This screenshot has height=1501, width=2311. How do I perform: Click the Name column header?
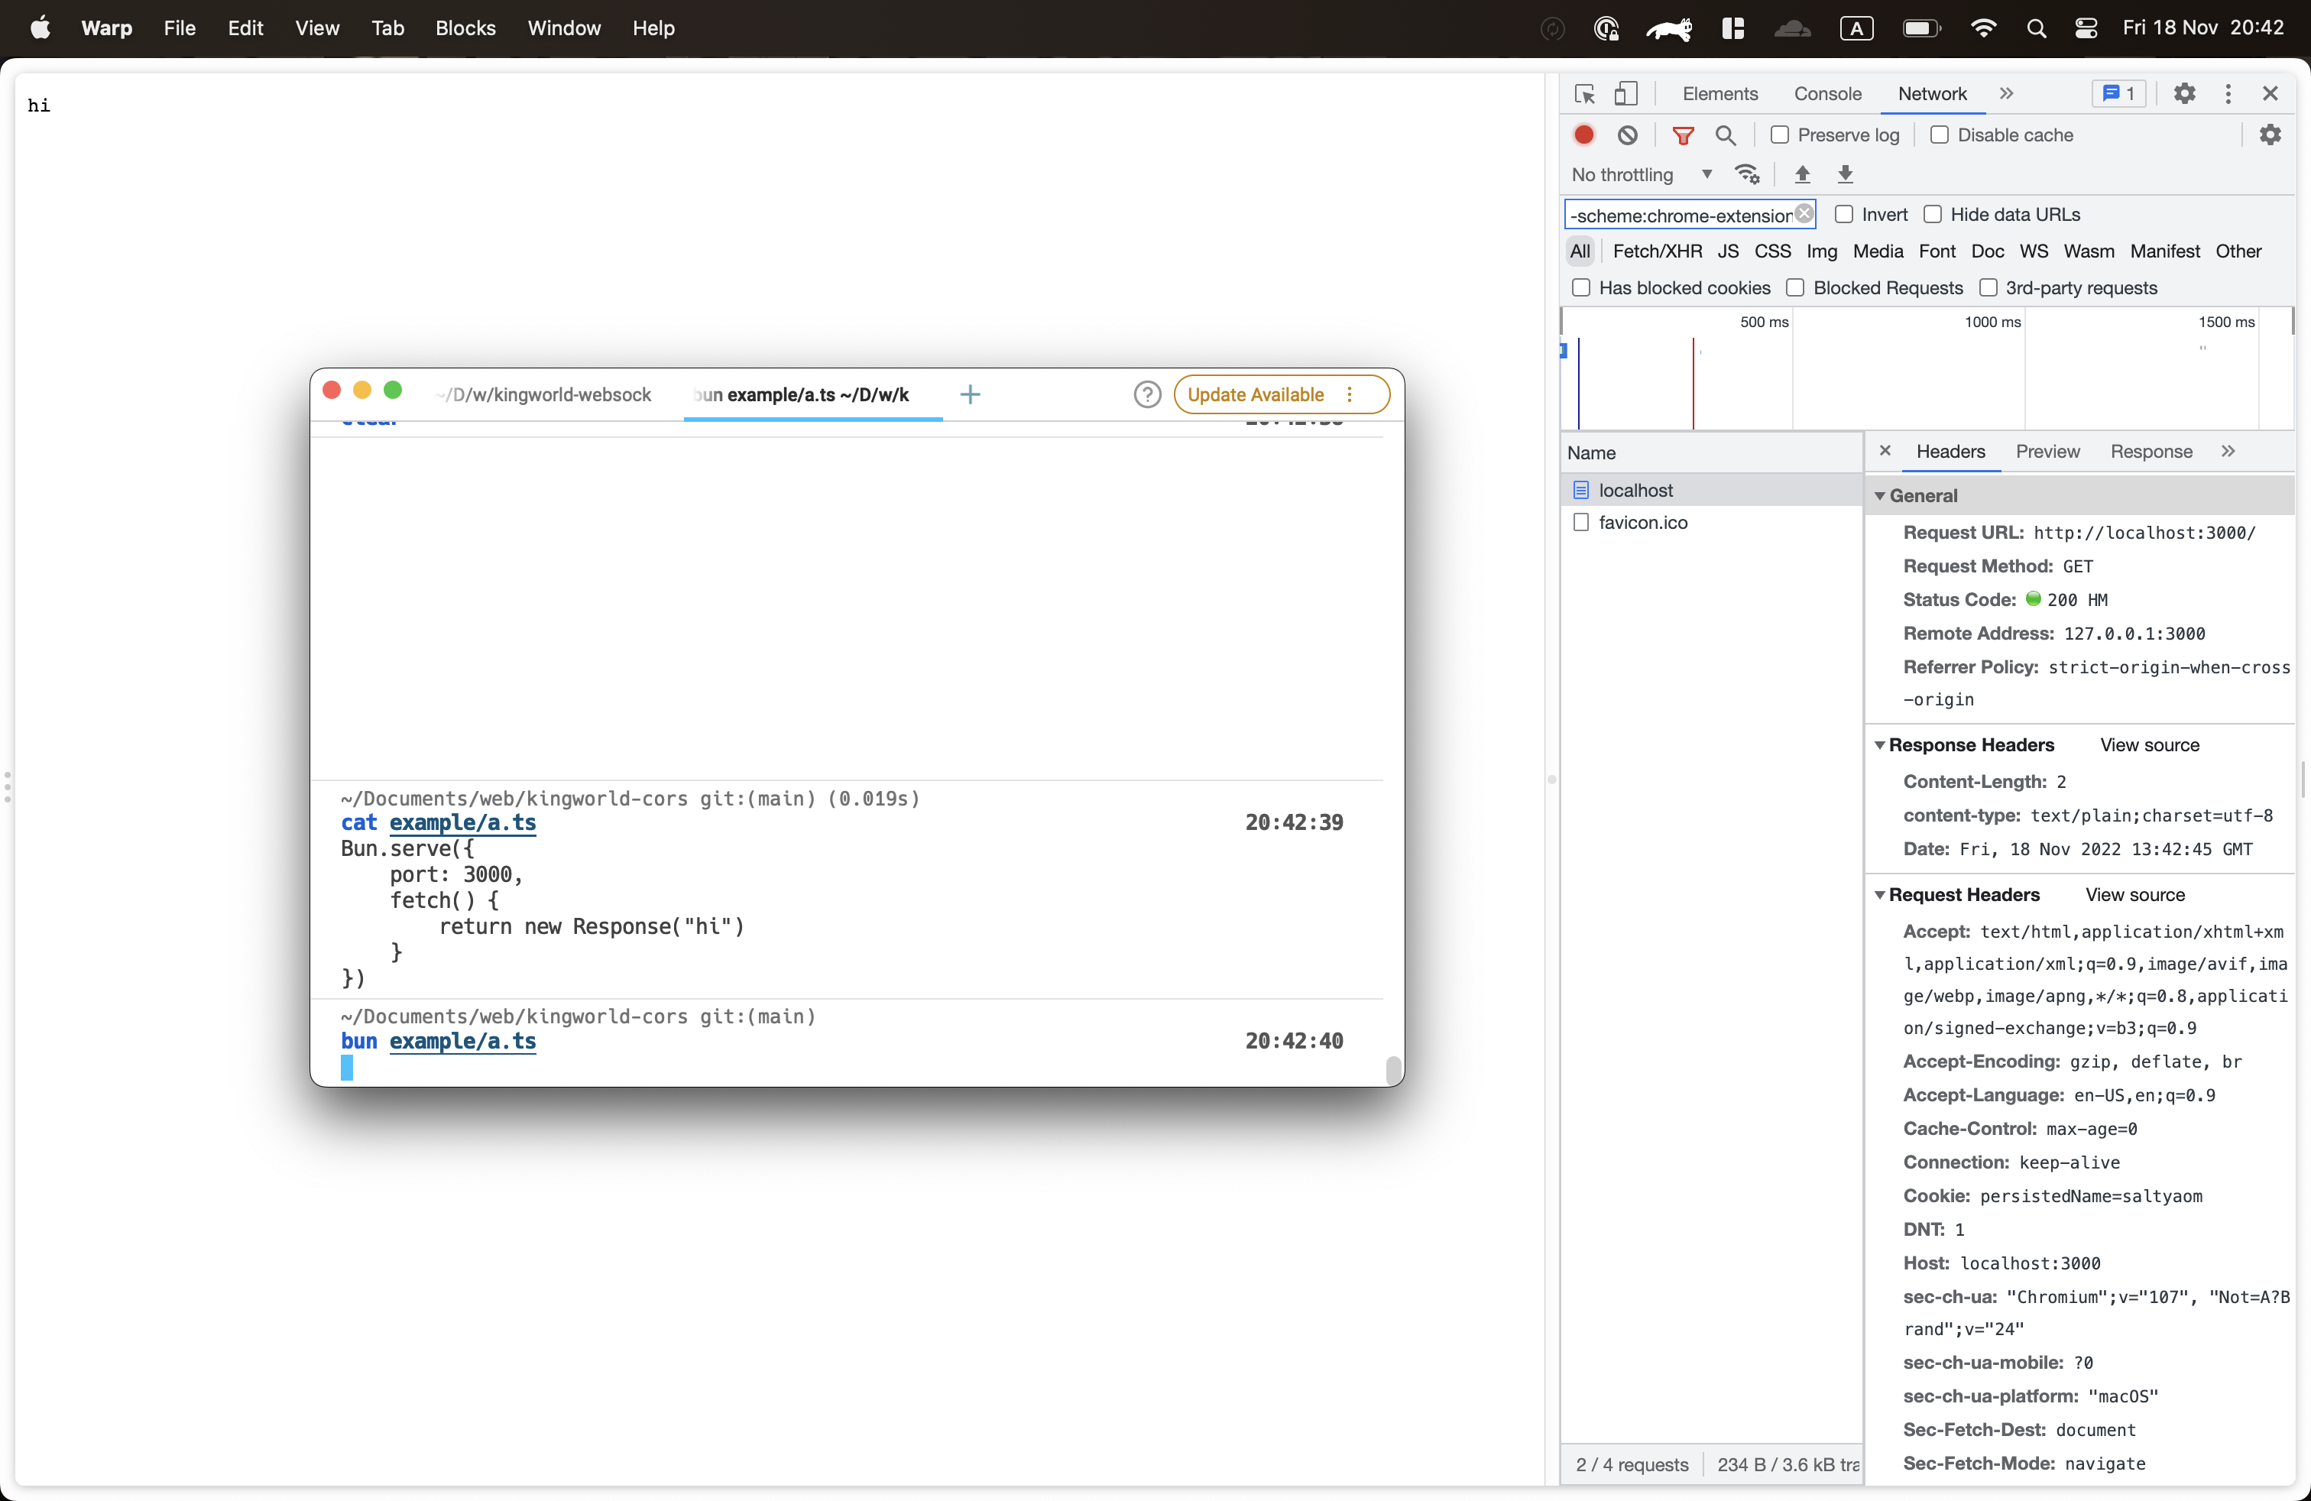coord(1710,452)
